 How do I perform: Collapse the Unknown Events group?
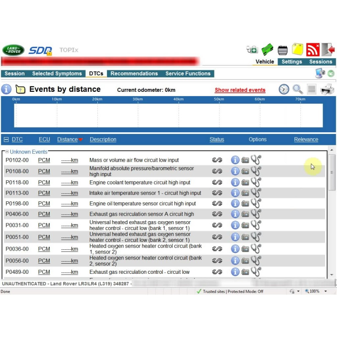tap(7, 152)
